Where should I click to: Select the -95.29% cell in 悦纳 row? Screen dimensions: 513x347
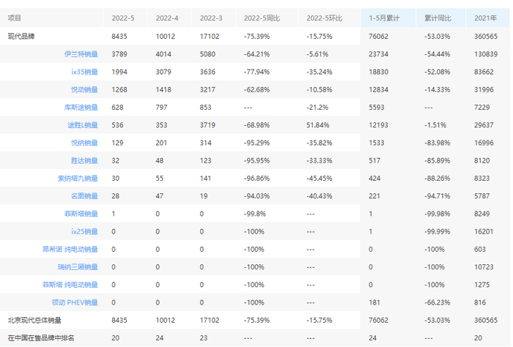click(x=256, y=143)
